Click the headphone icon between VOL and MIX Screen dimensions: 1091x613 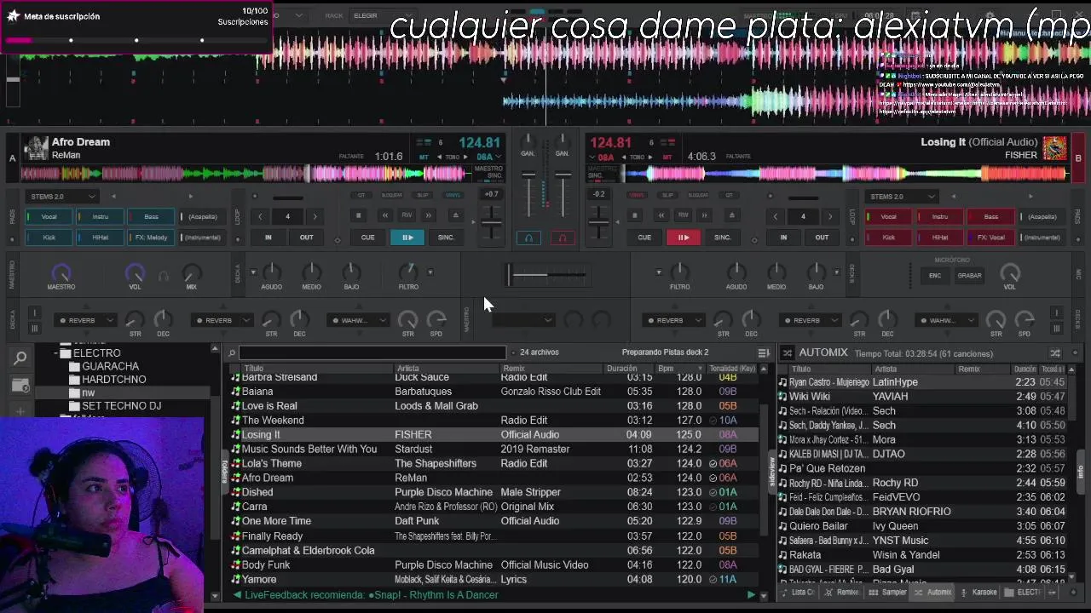tap(164, 276)
